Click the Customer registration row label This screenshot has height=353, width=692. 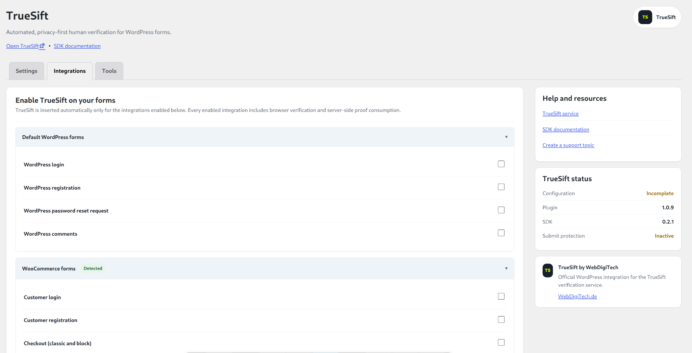pos(50,320)
